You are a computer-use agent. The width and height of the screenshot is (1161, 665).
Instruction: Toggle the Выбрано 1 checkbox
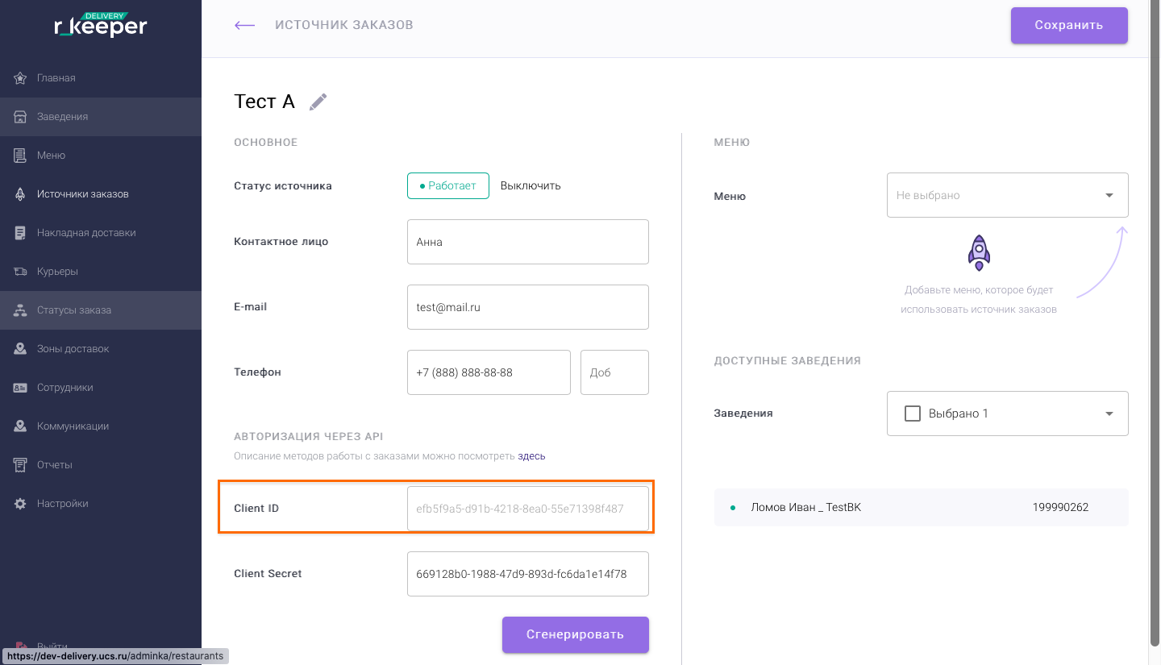click(x=913, y=414)
